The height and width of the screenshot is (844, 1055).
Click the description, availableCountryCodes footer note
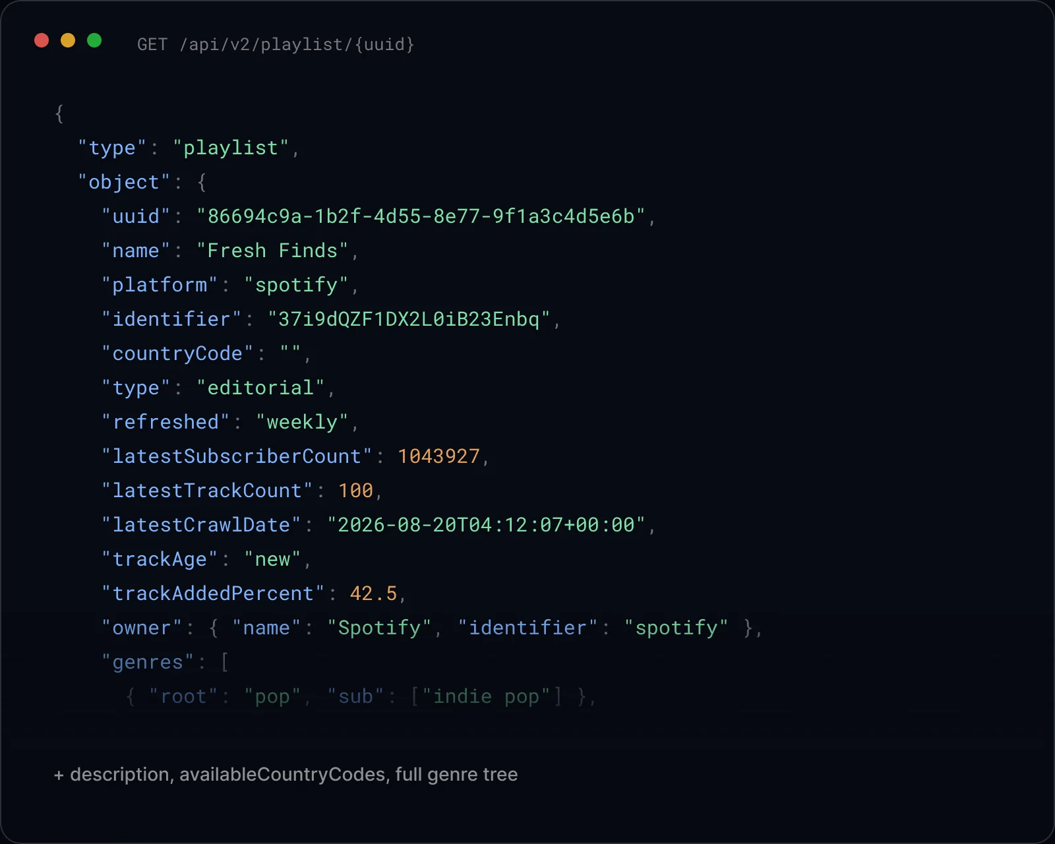286,774
